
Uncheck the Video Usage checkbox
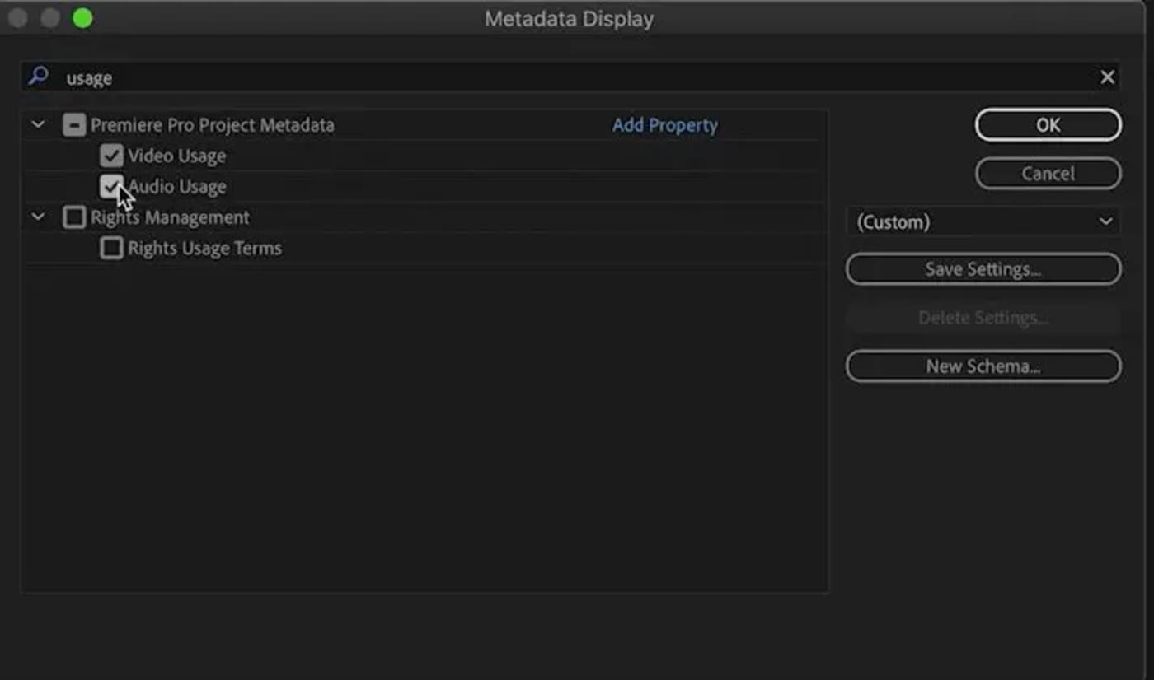click(111, 156)
